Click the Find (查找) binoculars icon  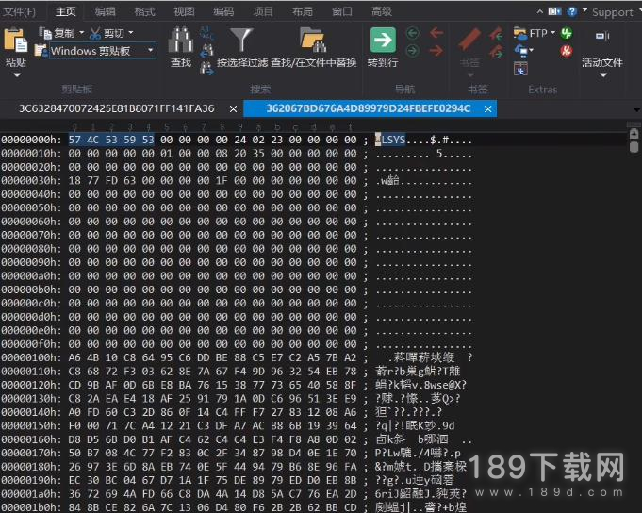click(x=180, y=40)
